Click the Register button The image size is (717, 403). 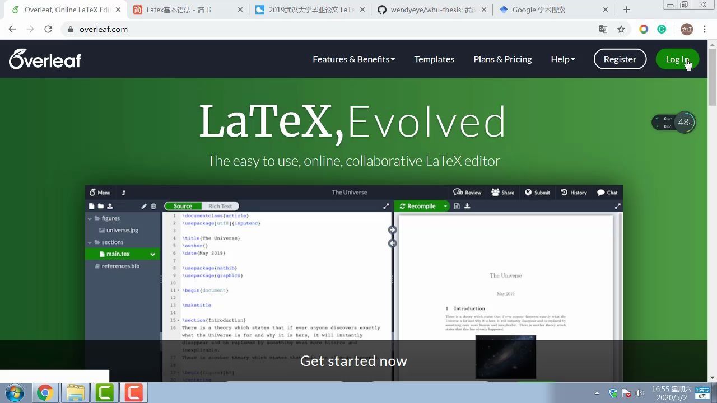pyautogui.click(x=620, y=59)
